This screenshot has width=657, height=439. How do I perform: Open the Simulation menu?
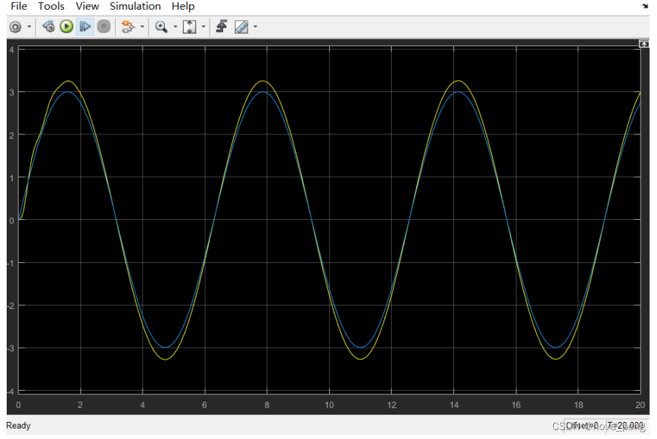(x=135, y=6)
